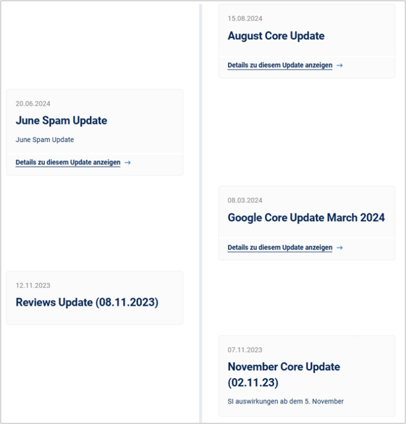Click arrow icon beside August Core Update details

(340, 65)
